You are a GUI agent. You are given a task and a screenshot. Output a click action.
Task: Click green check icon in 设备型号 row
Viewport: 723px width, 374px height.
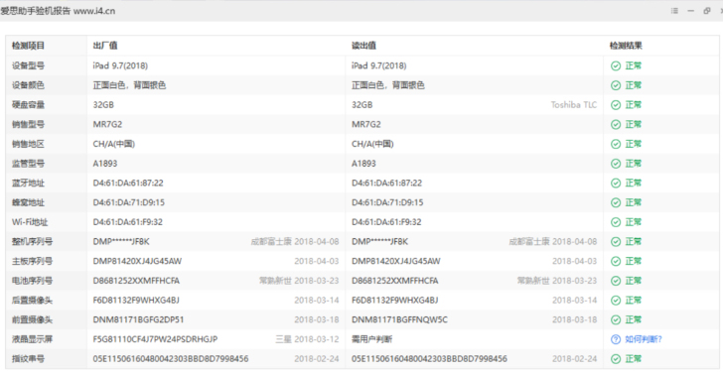click(616, 65)
